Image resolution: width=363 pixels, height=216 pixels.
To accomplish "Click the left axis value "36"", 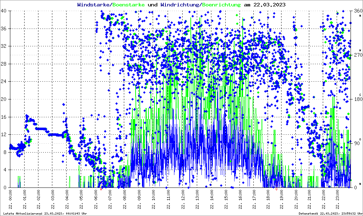I will pos(4,29).
